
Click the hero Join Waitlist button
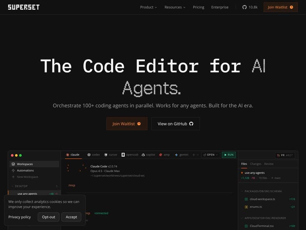[127, 124]
